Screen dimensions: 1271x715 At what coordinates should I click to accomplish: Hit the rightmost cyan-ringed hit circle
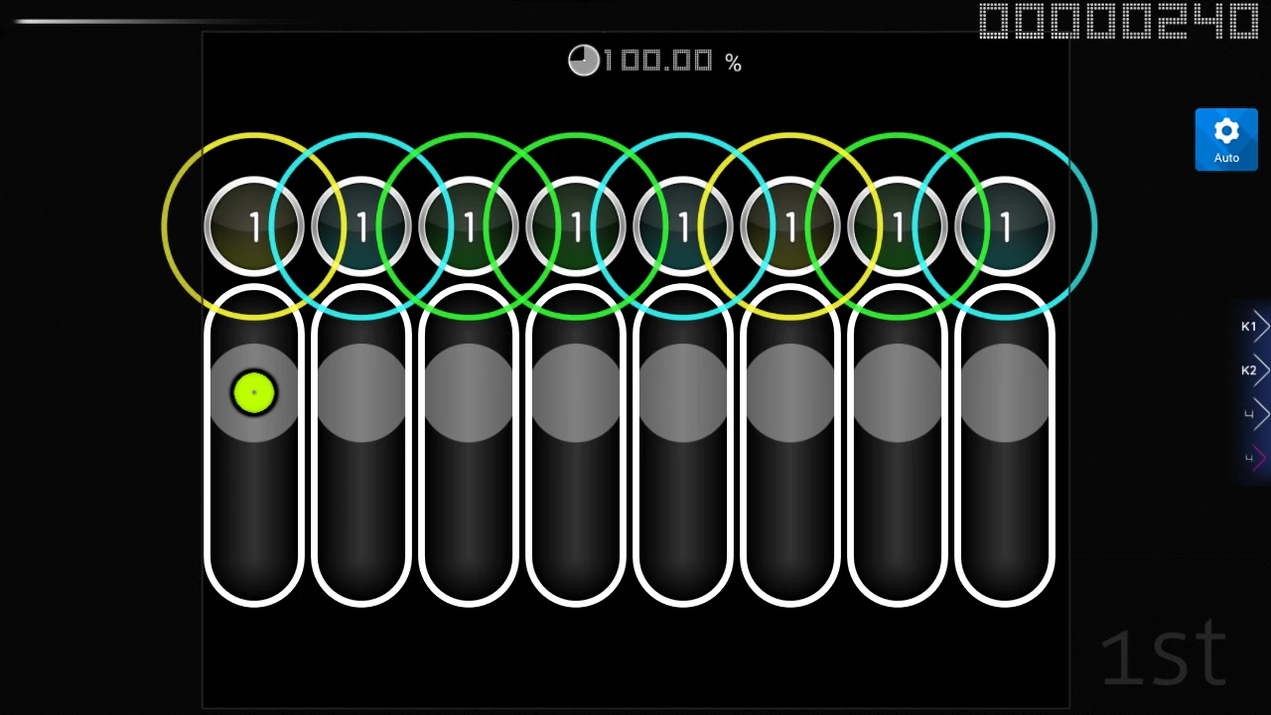(x=1004, y=226)
